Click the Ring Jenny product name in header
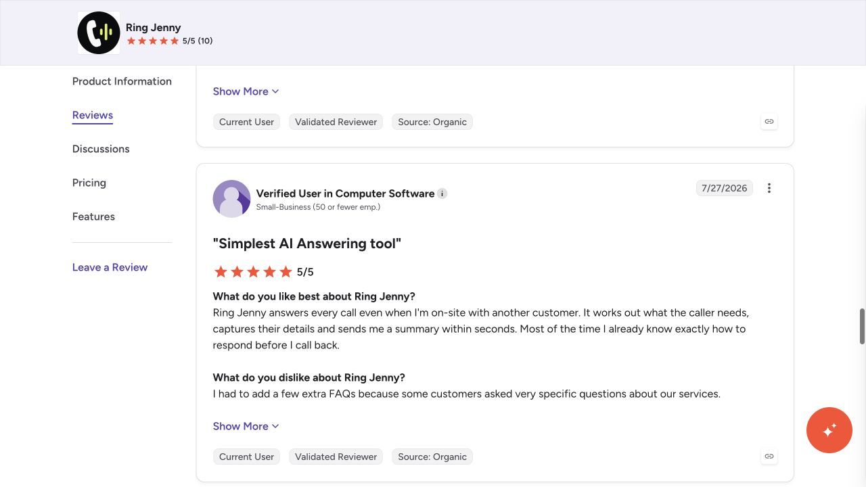 click(154, 28)
